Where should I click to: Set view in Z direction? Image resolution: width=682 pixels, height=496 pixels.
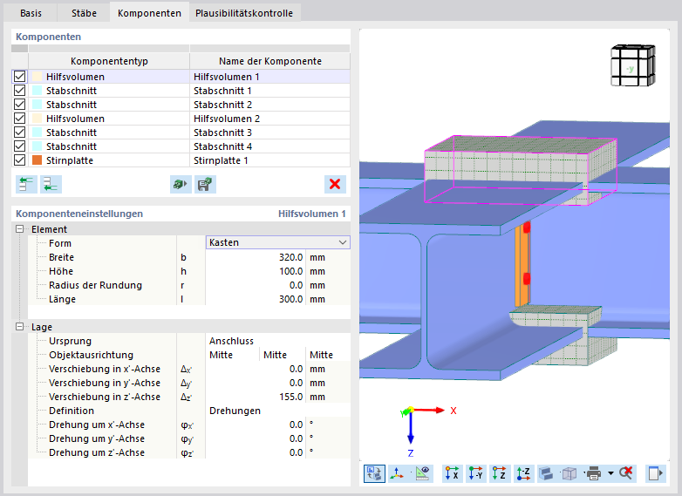click(x=500, y=473)
